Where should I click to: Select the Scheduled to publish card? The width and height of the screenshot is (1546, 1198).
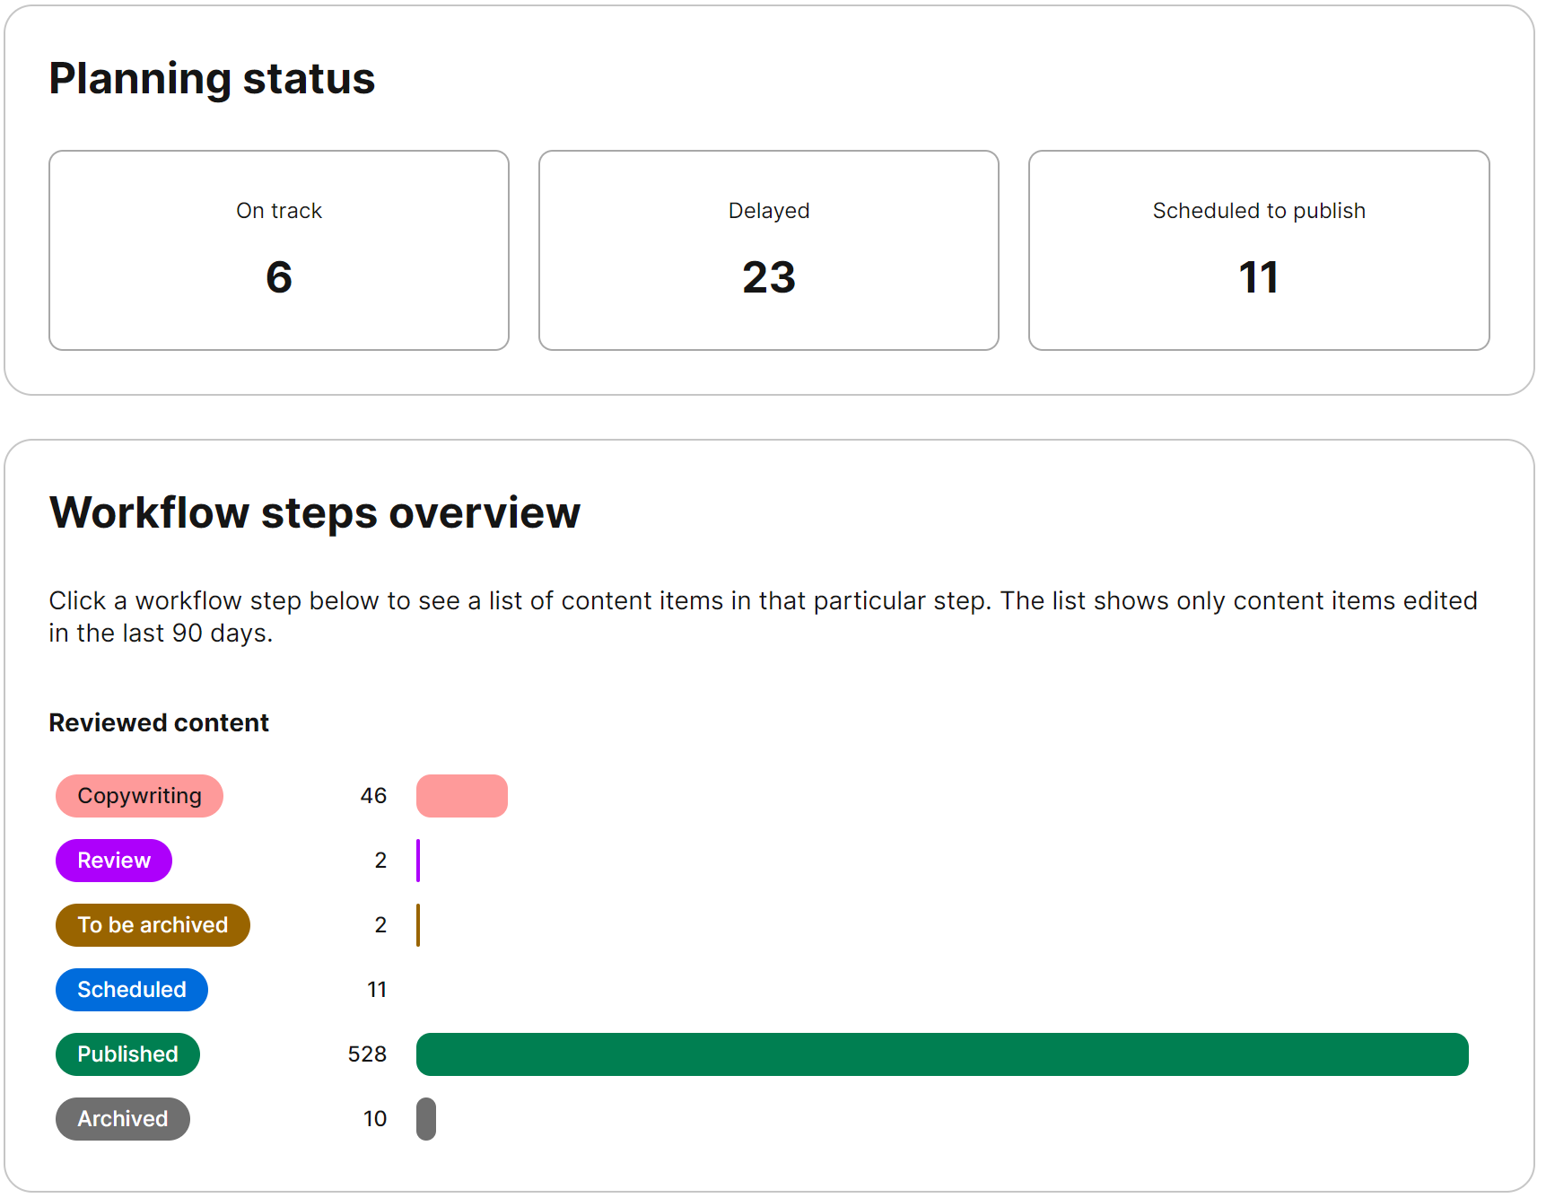click(x=1259, y=249)
